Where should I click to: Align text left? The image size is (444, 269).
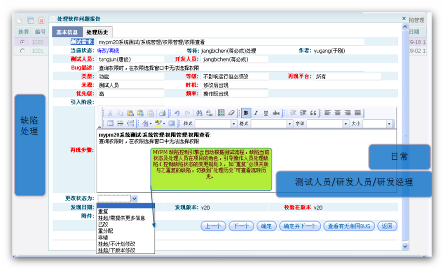tap(328, 113)
